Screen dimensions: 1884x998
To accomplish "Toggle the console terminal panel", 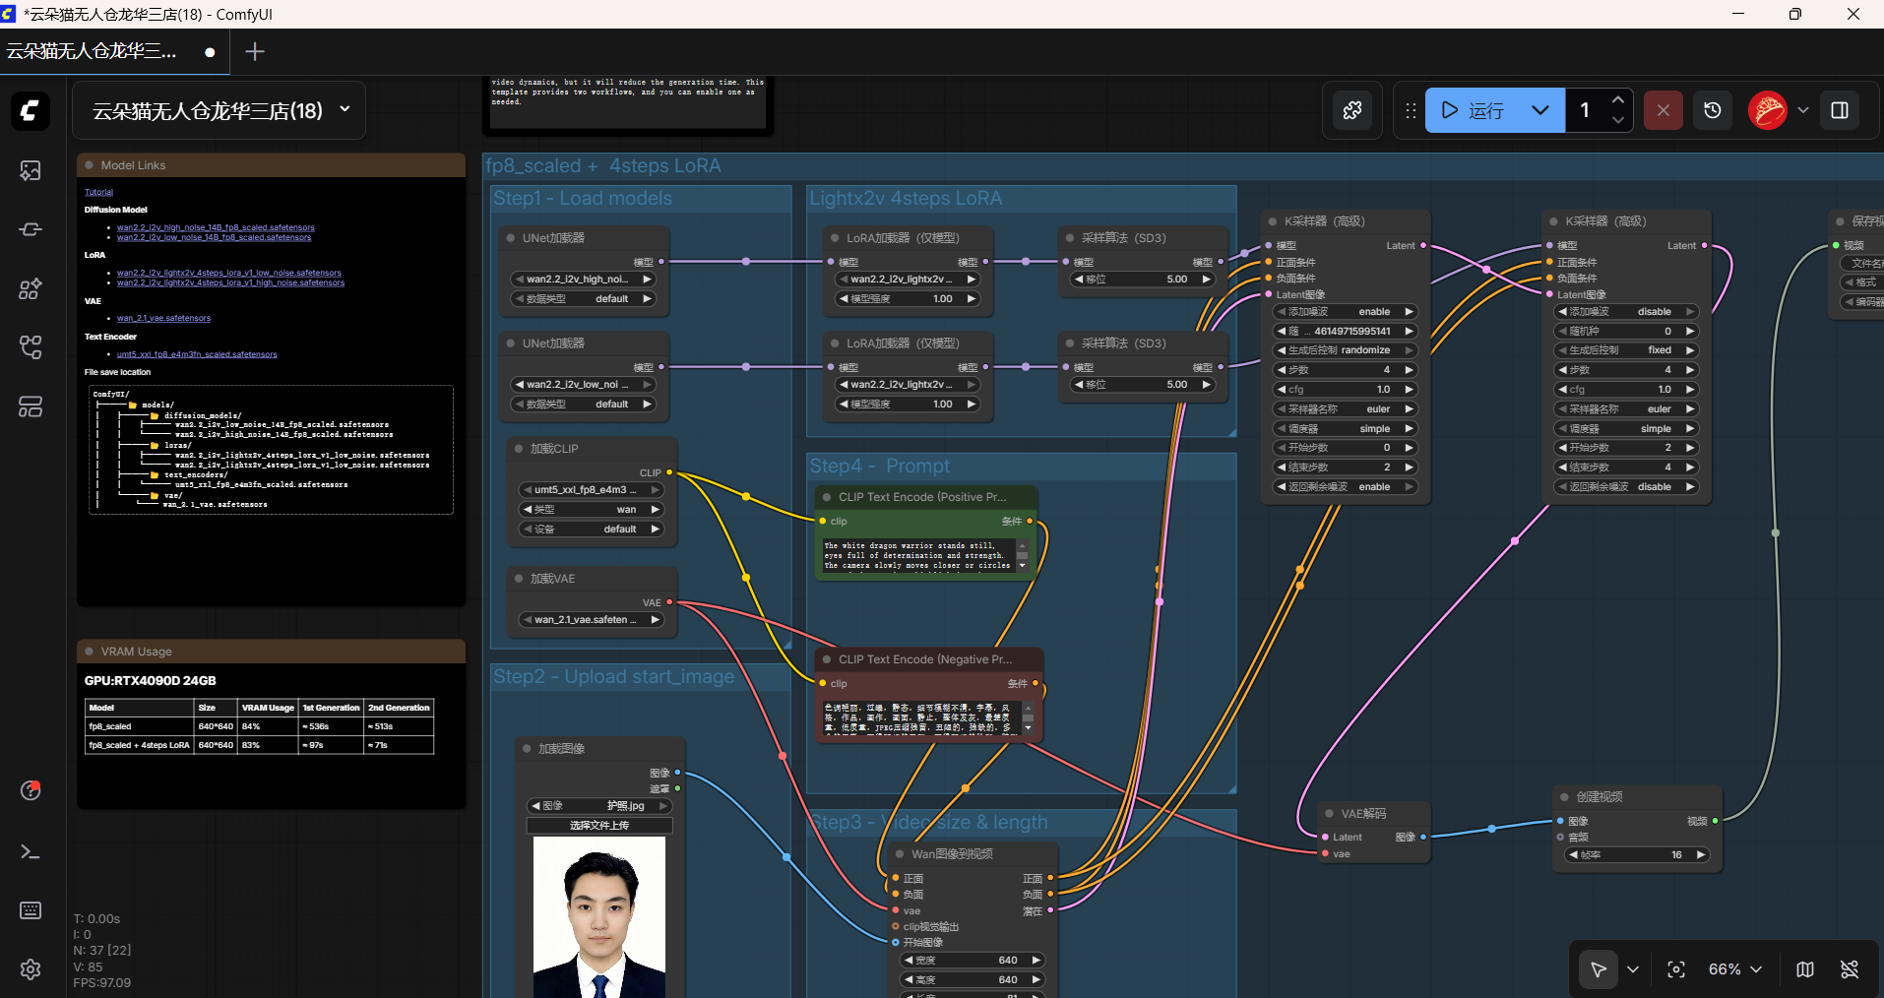I will 31,851.
